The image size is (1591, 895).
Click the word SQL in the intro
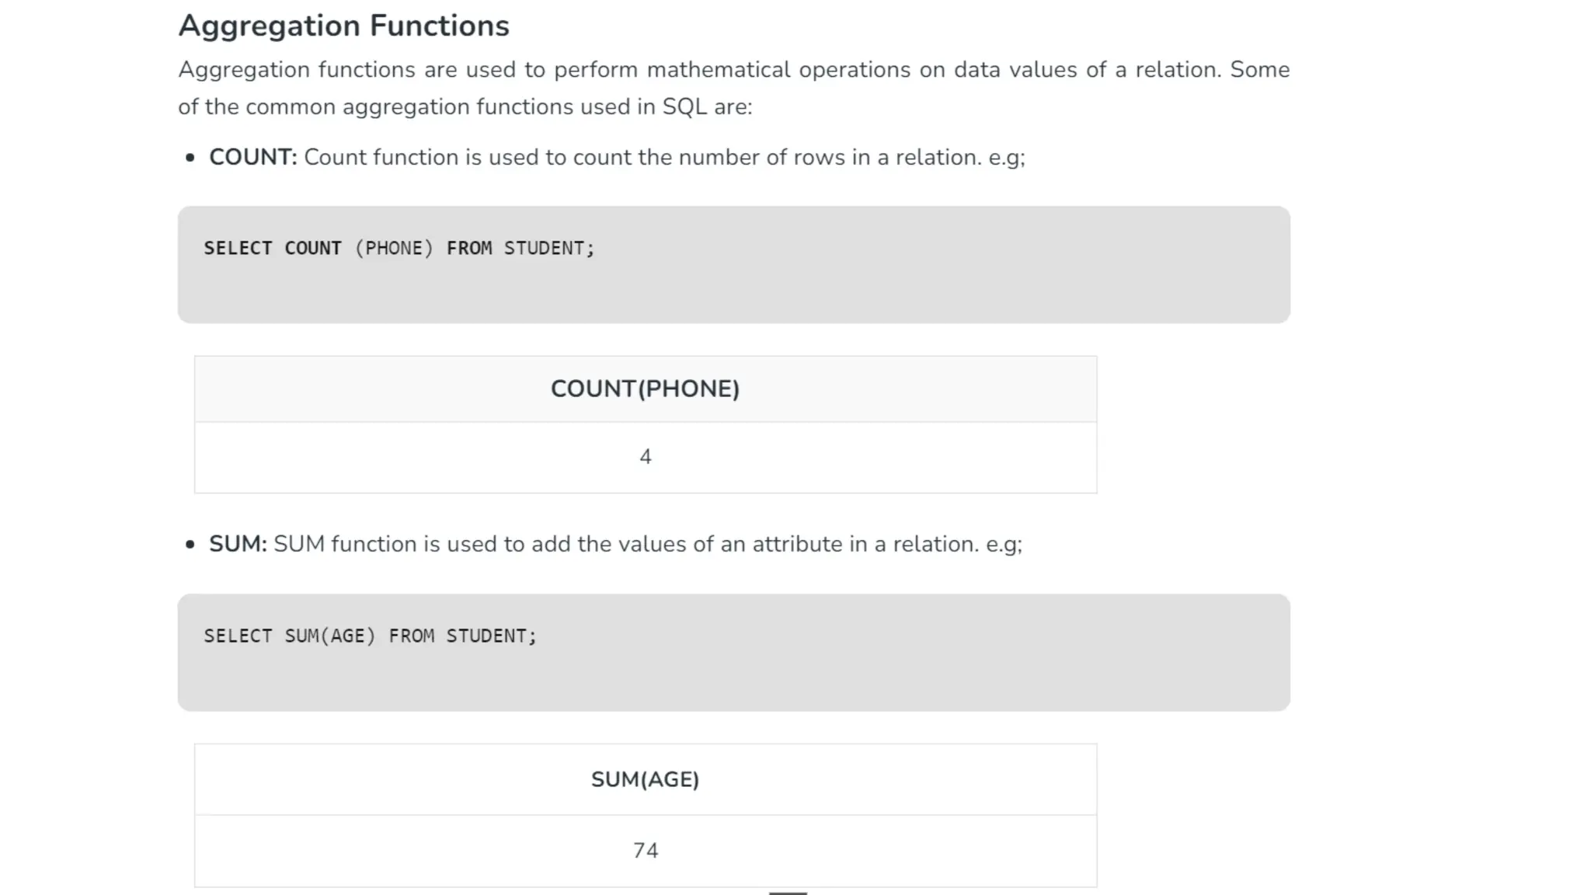coord(684,107)
